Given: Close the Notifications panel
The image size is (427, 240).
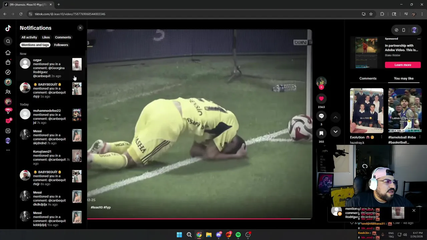Looking at the screenshot, I should (80, 28).
